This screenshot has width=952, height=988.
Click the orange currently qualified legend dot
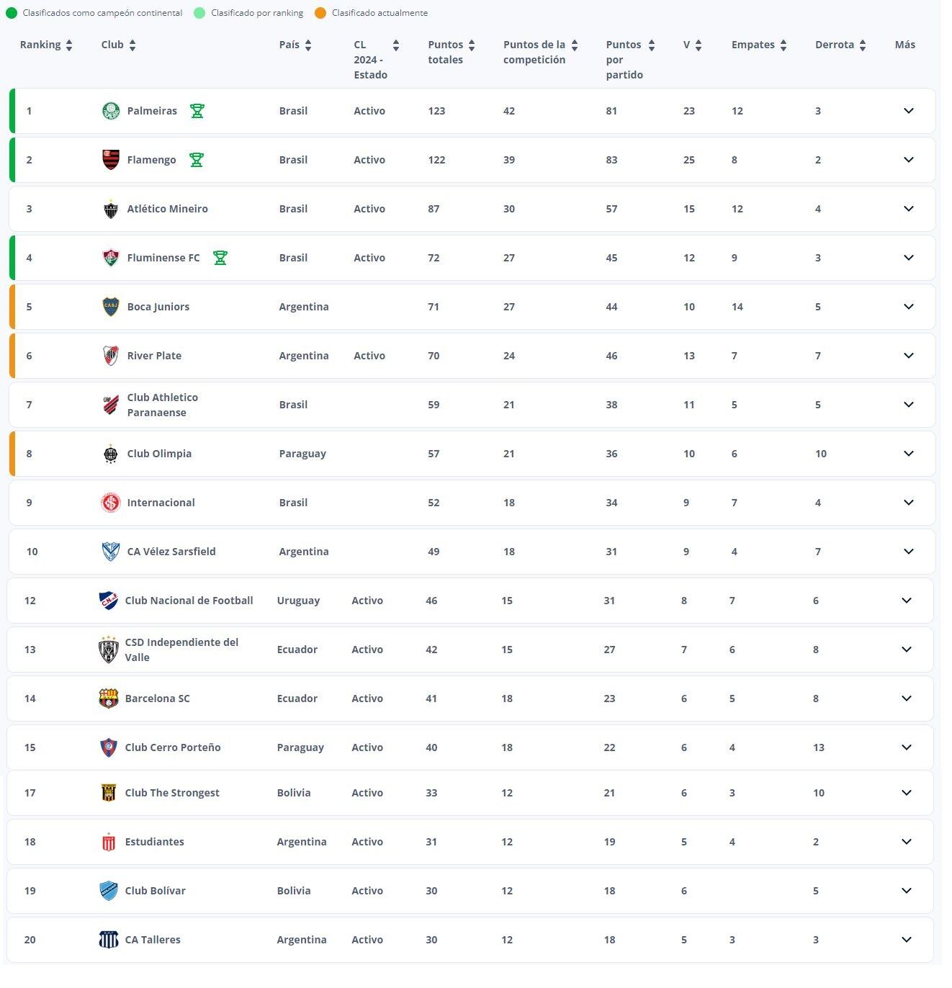[320, 13]
